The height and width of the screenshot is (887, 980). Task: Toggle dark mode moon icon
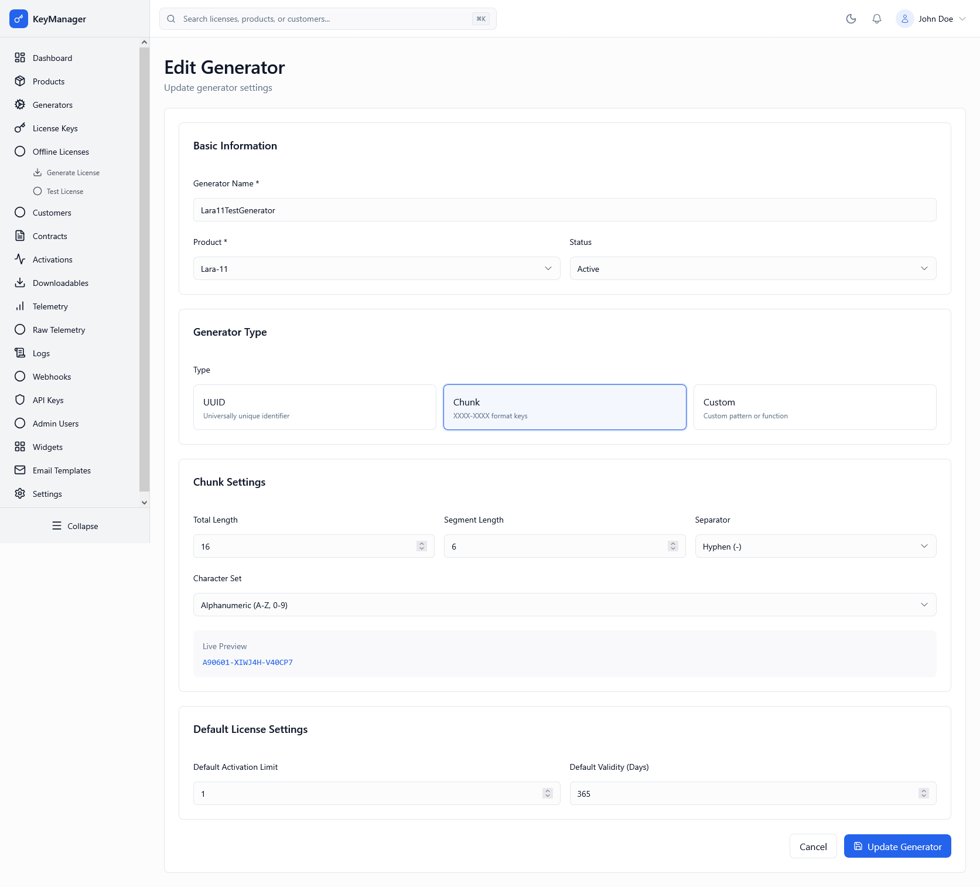(x=851, y=19)
